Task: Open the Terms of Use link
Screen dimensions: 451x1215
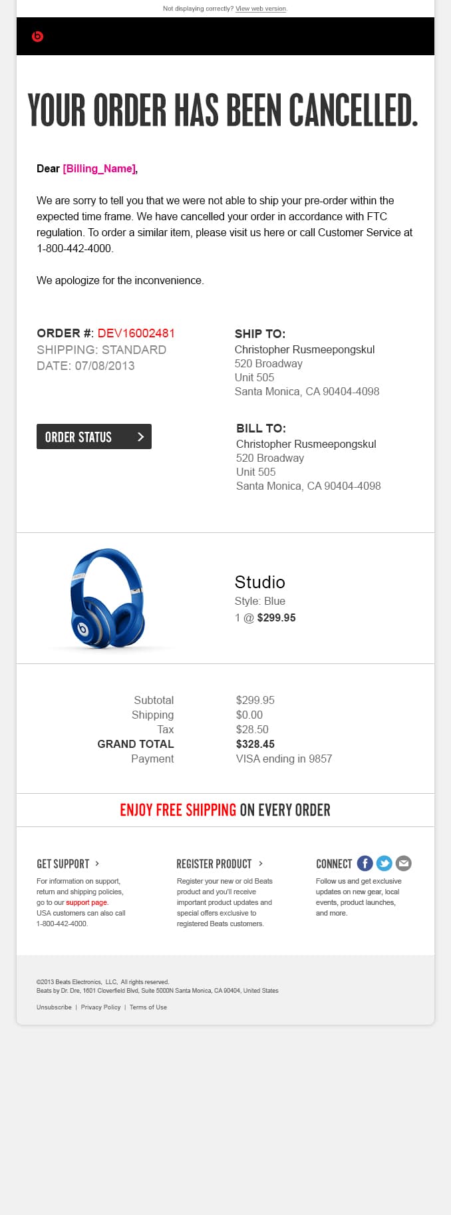Action: click(x=148, y=1007)
